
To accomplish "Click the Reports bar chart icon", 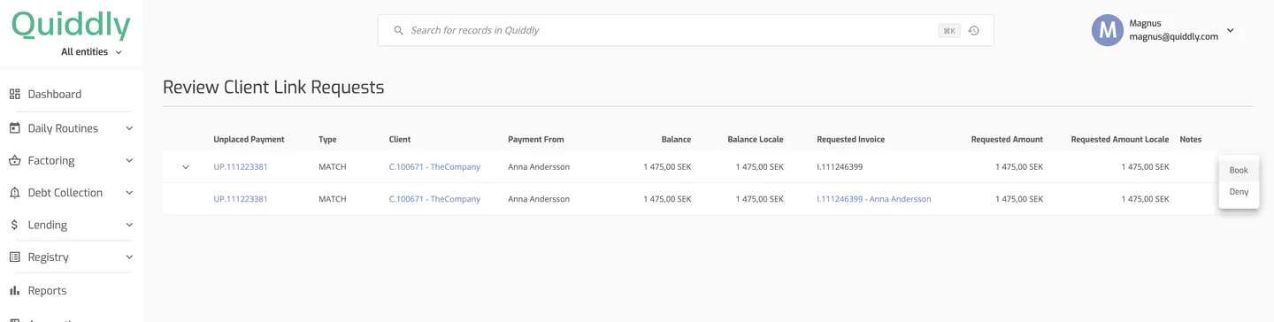I will (x=14, y=290).
